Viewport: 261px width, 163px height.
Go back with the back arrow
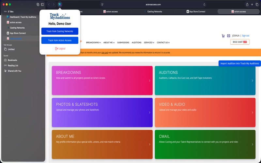click(49, 5)
